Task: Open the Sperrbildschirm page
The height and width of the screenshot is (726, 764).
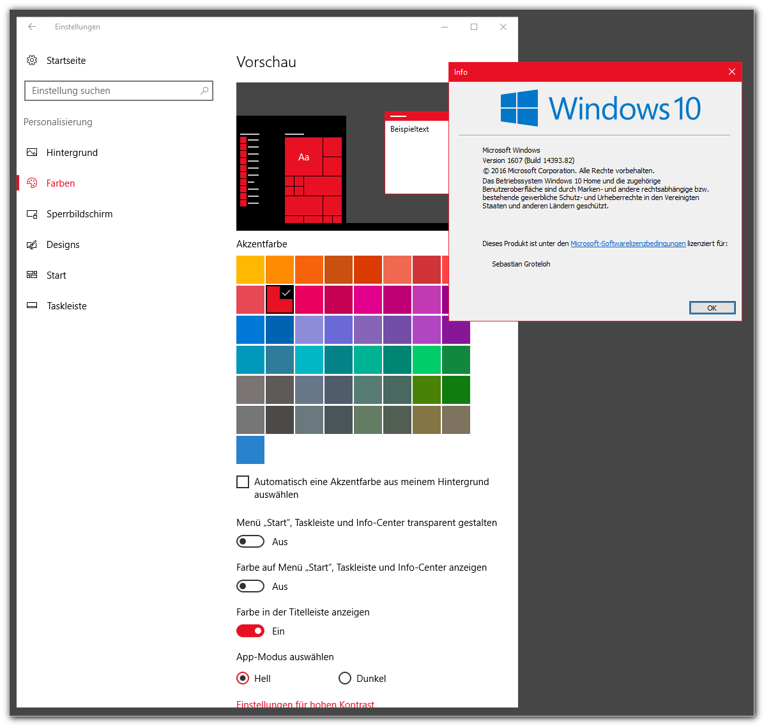Action: coord(79,214)
